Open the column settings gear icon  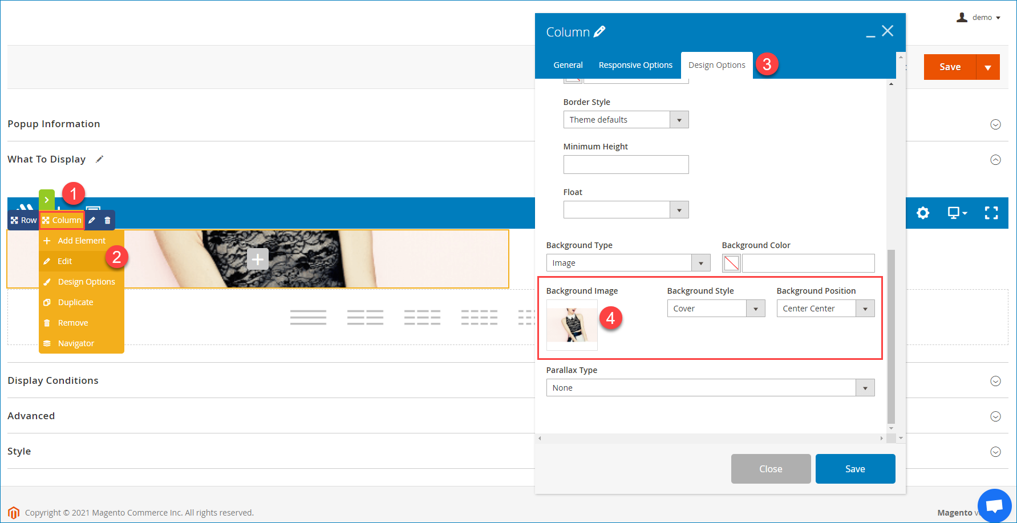923,213
